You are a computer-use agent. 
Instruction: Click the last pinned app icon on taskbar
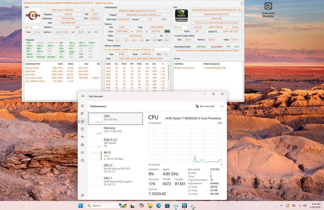pos(193,206)
